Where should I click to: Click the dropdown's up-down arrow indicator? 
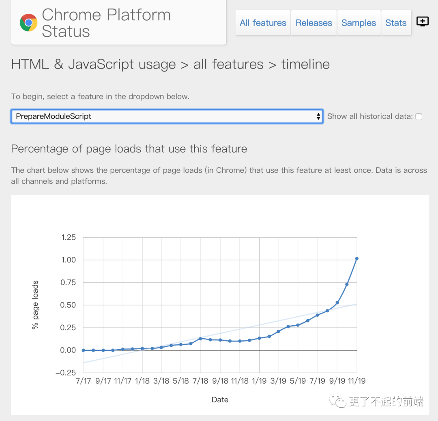tap(318, 116)
